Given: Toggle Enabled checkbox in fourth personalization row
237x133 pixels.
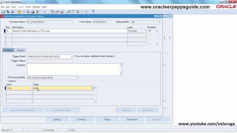Looking at the screenshot, I should coord(150,44).
